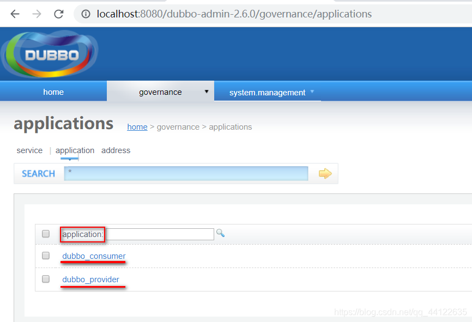Go forward with the browser forward arrow
Viewport: 472px width, 322px height.
tap(37, 14)
